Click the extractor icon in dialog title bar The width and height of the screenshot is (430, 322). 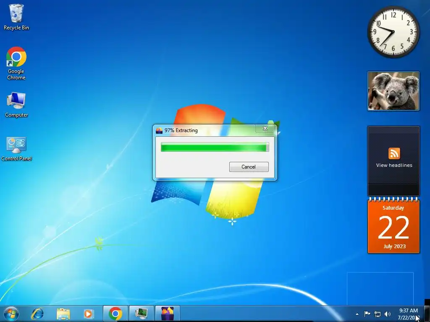[159, 130]
